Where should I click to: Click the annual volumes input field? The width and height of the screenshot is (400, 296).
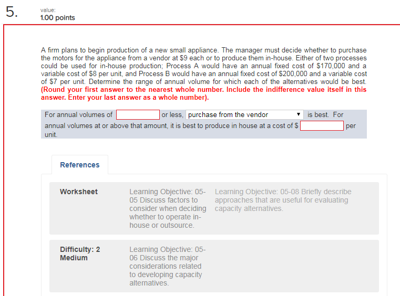click(x=138, y=114)
